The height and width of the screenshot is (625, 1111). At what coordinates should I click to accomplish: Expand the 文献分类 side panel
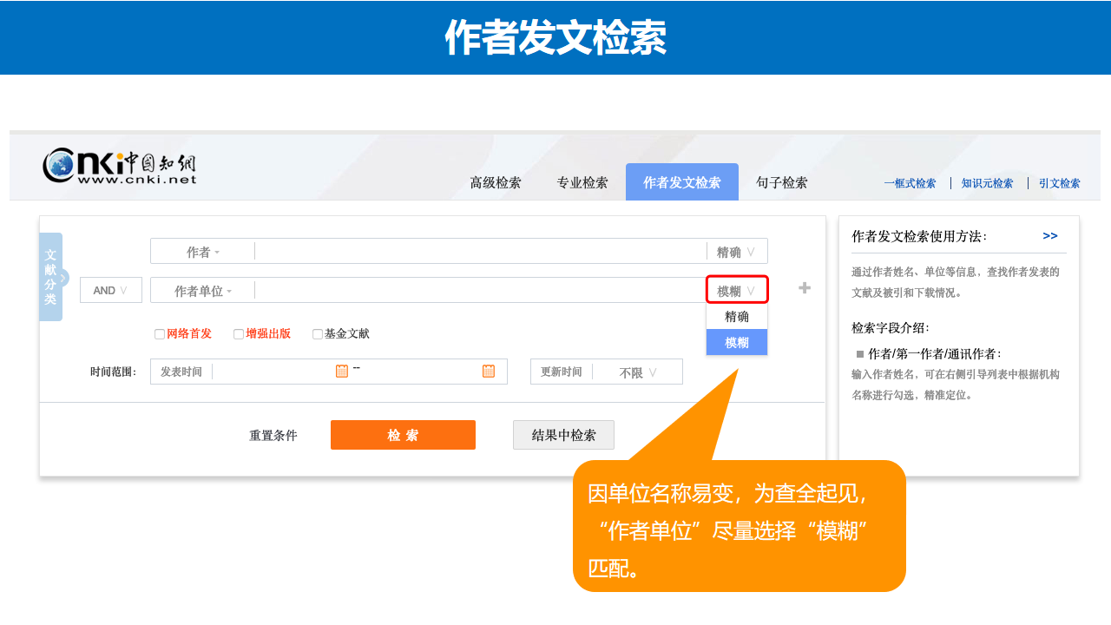[x=51, y=278]
